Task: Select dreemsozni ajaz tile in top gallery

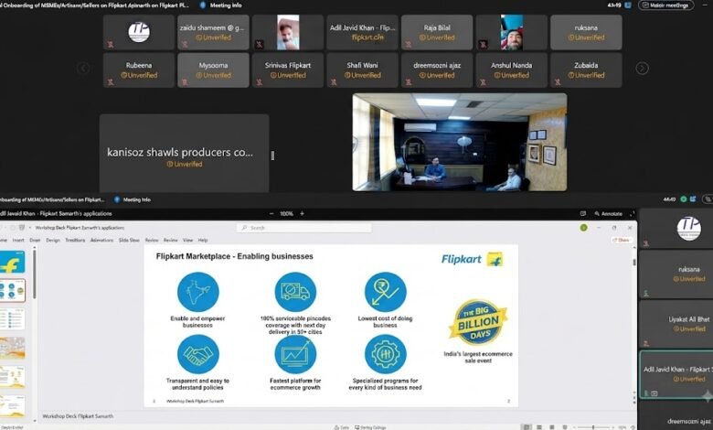Action: coord(437,70)
